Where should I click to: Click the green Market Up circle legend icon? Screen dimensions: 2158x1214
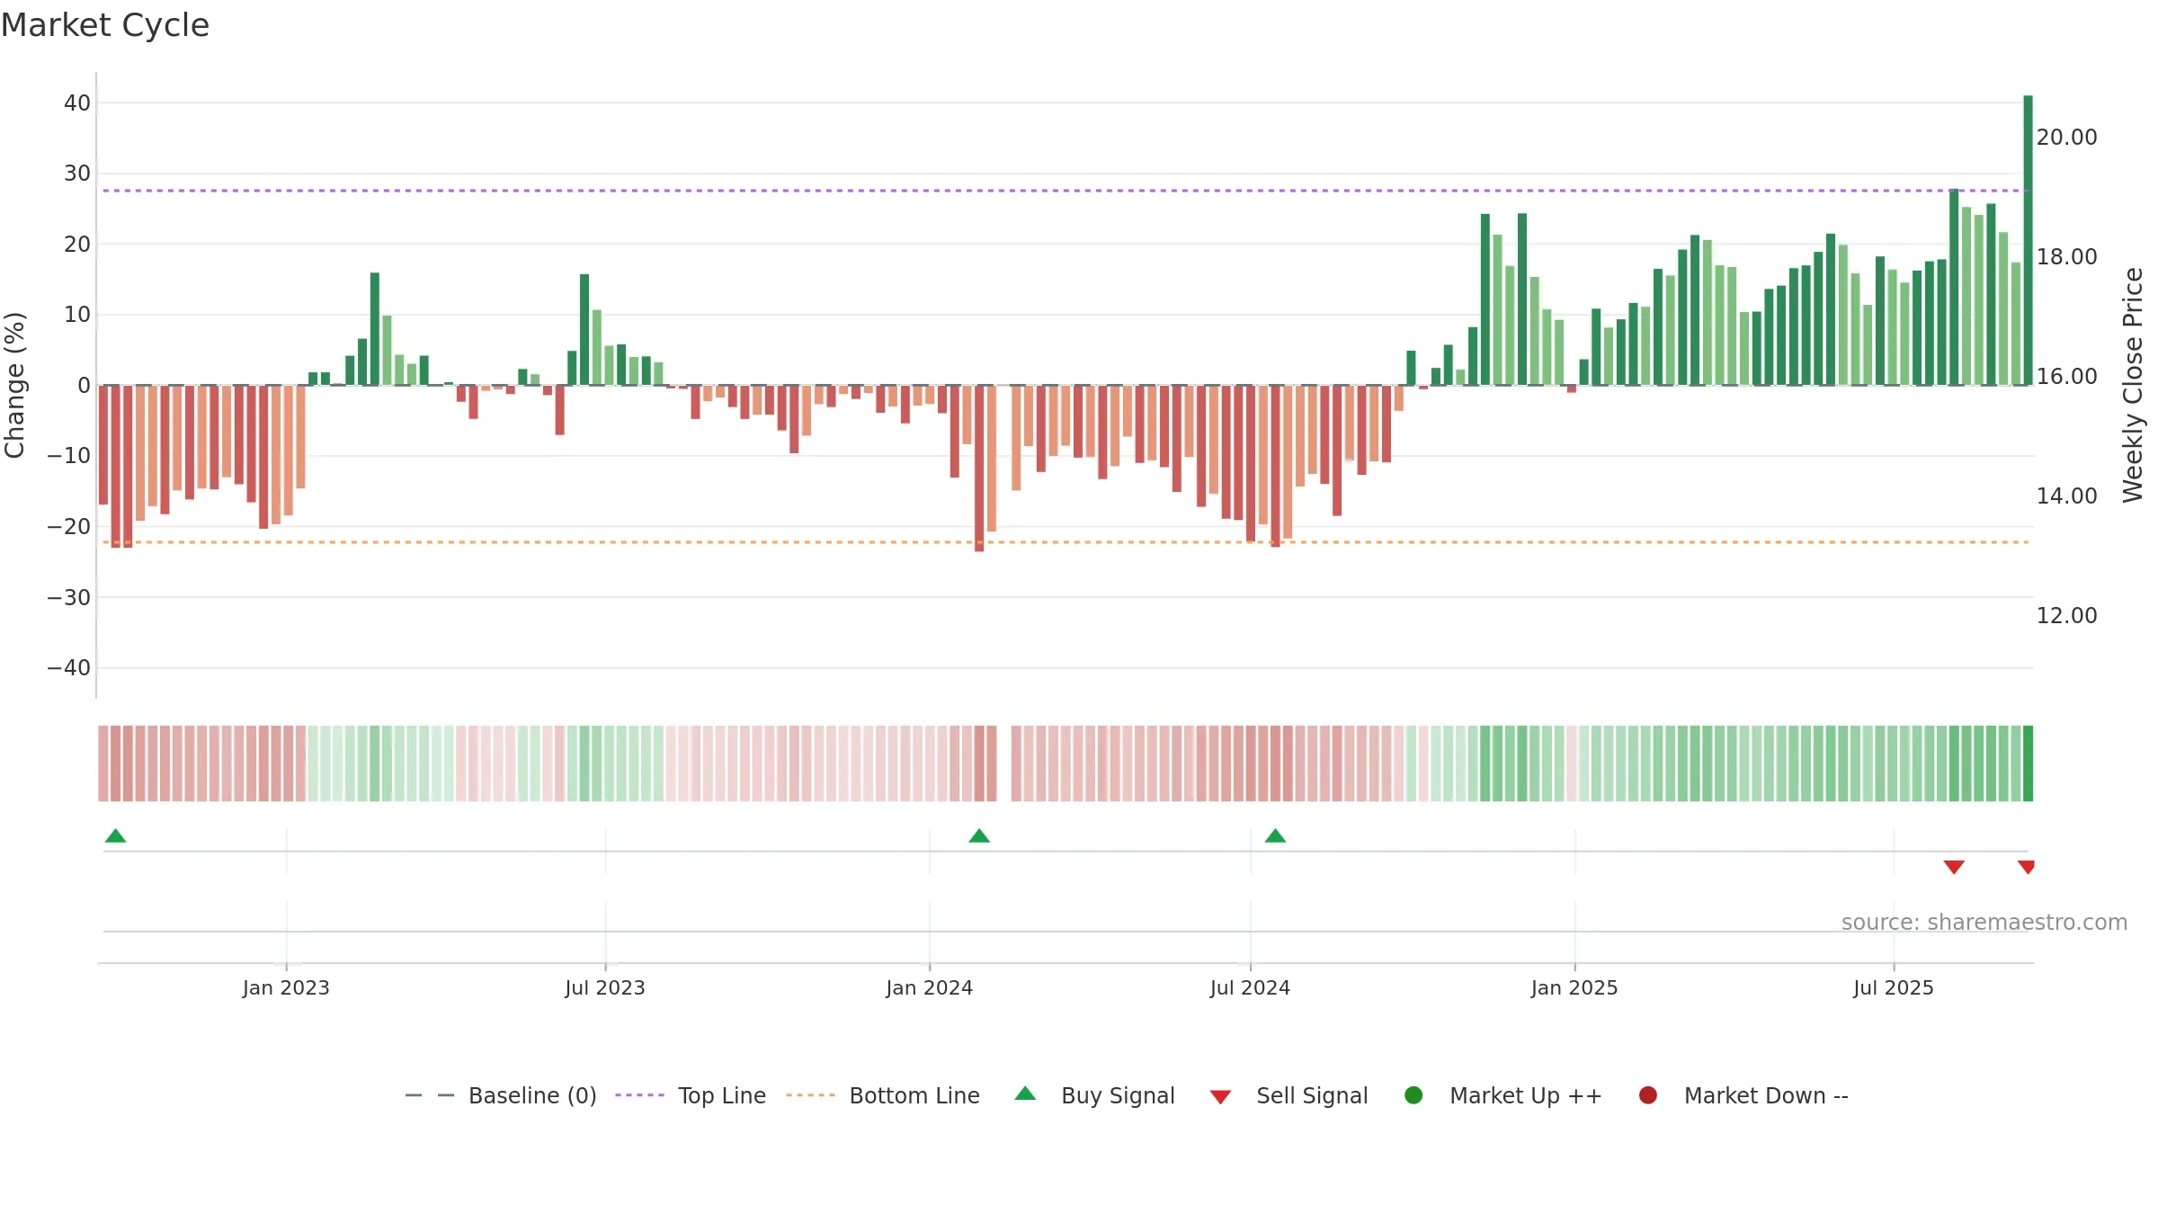click(1413, 1095)
